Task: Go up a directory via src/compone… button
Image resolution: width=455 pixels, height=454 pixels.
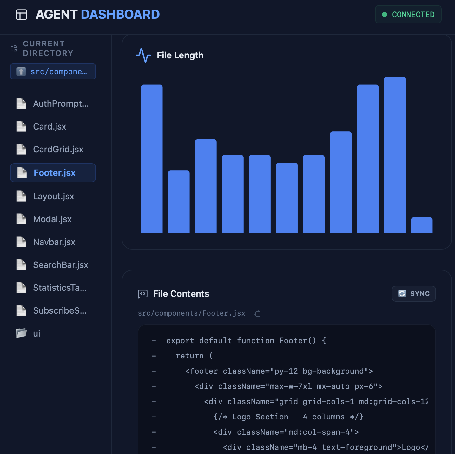Action: click(53, 71)
